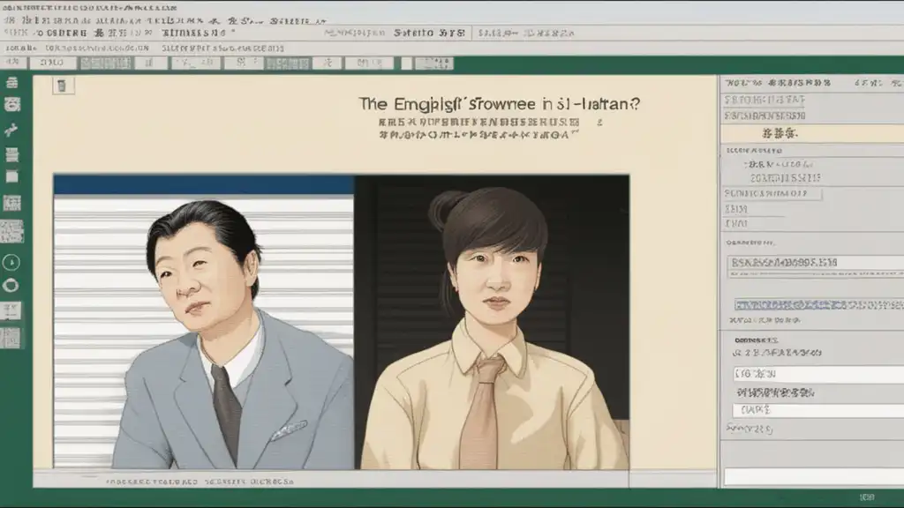Click the upper white input box, lower right panel
Viewport: 904px width, 508px height.
817,374
